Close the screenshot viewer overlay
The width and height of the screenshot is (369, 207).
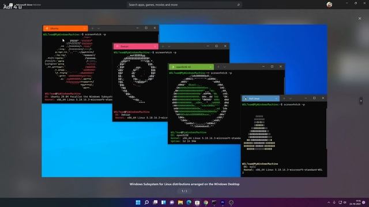[x=360, y=18]
